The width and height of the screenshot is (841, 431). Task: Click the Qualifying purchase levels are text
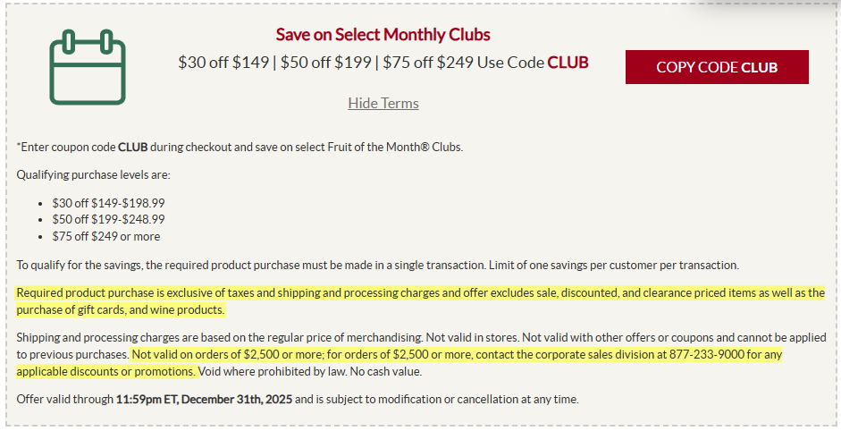pos(93,174)
